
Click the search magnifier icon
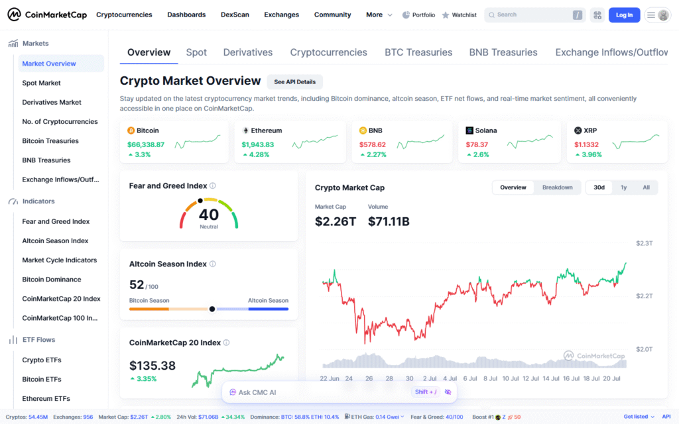491,15
